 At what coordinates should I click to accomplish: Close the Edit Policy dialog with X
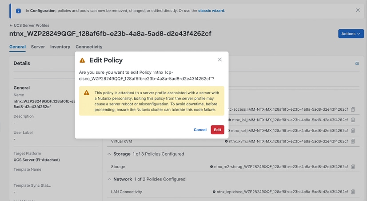pyautogui.click(x=220, y=60)
